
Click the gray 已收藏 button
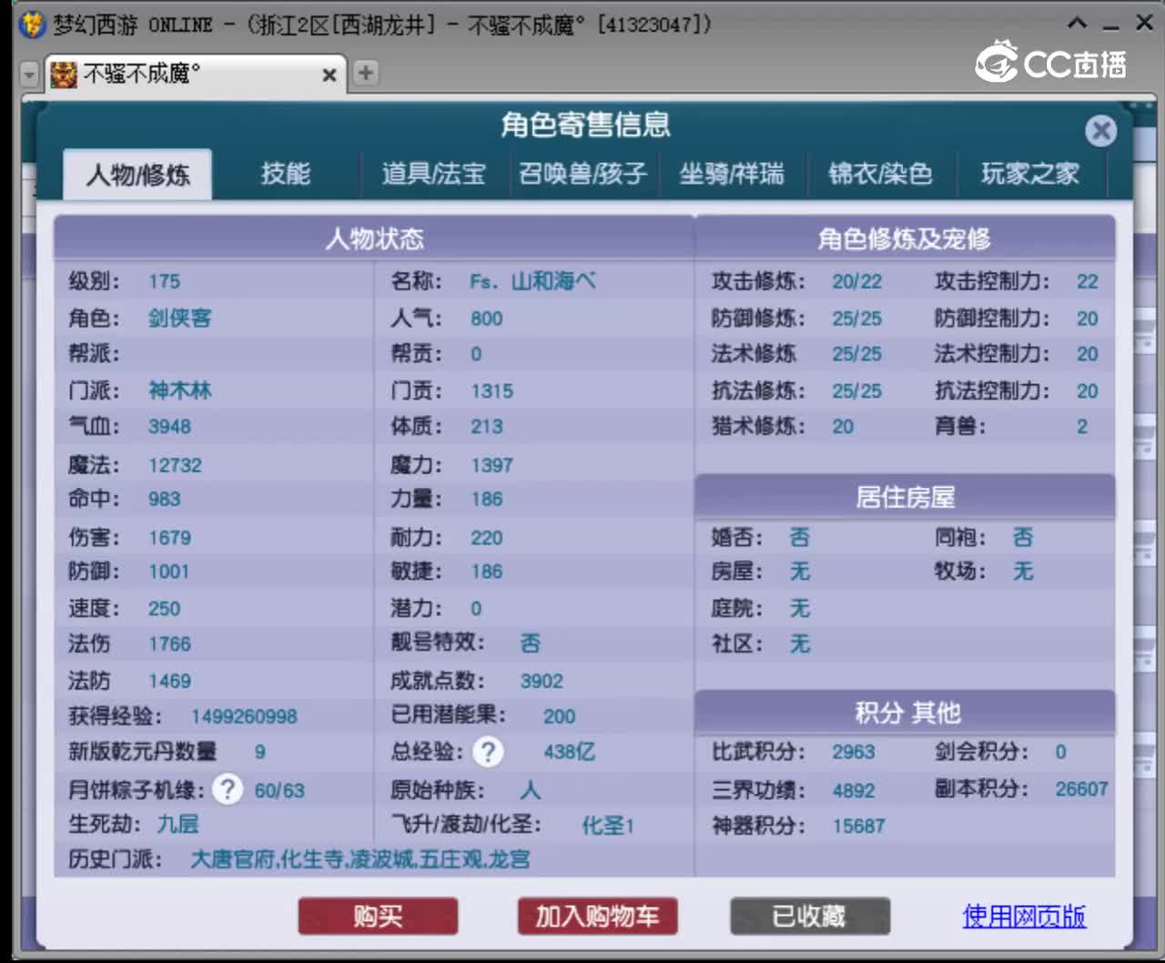tap(809, 916)
